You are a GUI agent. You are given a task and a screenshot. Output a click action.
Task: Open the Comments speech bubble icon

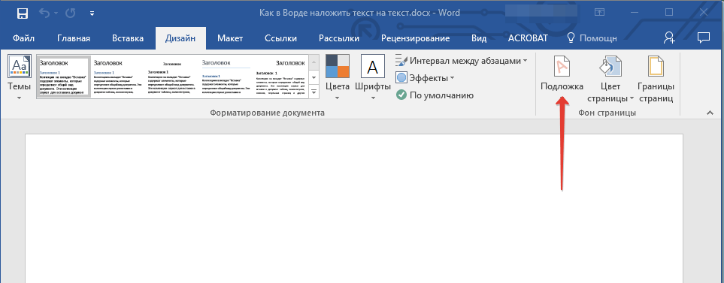703,38
